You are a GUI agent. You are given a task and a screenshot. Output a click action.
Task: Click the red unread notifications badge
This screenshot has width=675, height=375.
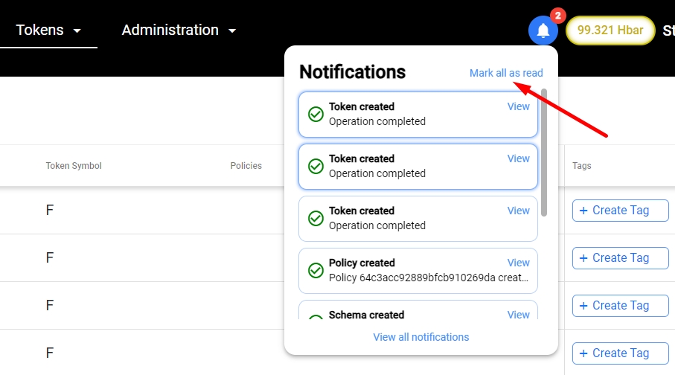[558, 16]
